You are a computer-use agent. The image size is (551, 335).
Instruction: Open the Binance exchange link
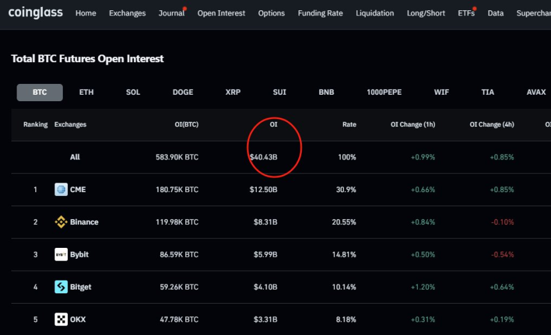pos(84,222)
